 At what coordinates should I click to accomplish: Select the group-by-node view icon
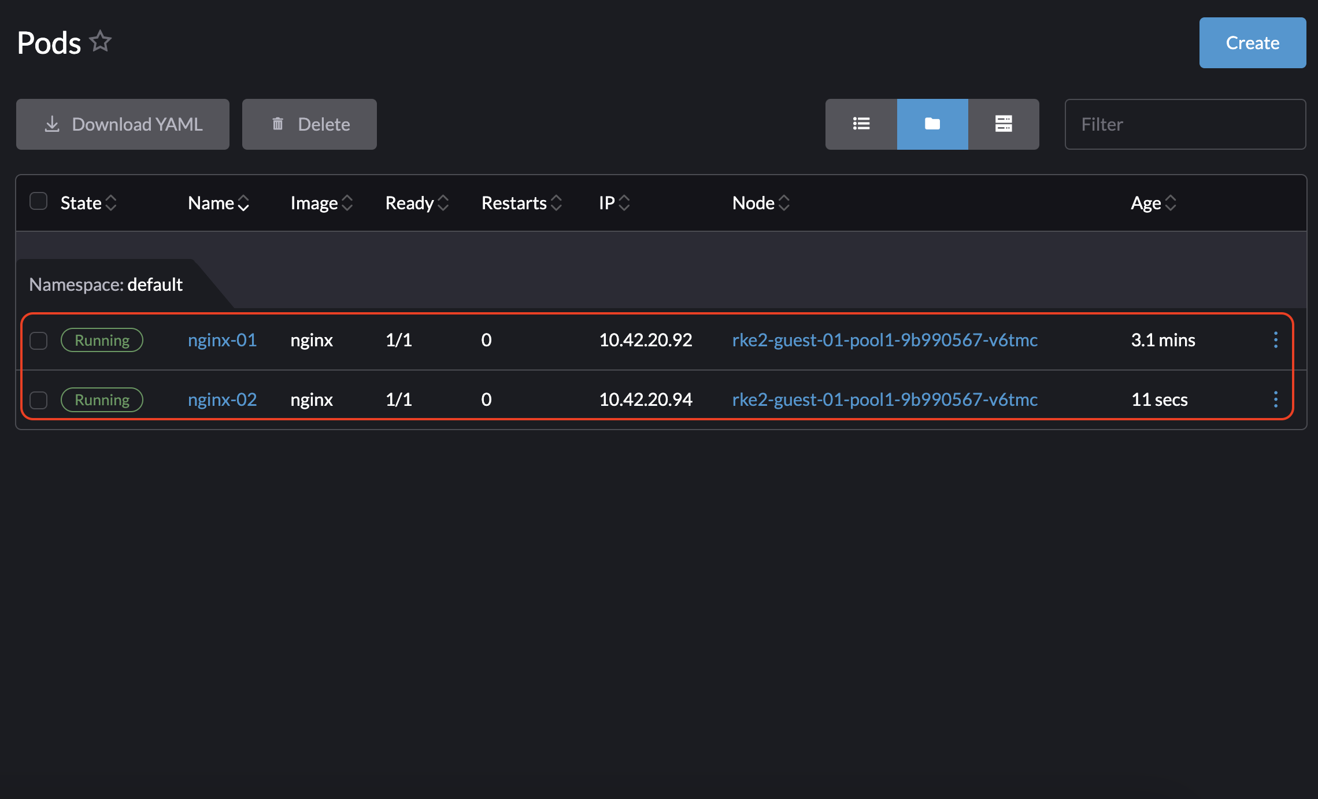[1003, 124]
